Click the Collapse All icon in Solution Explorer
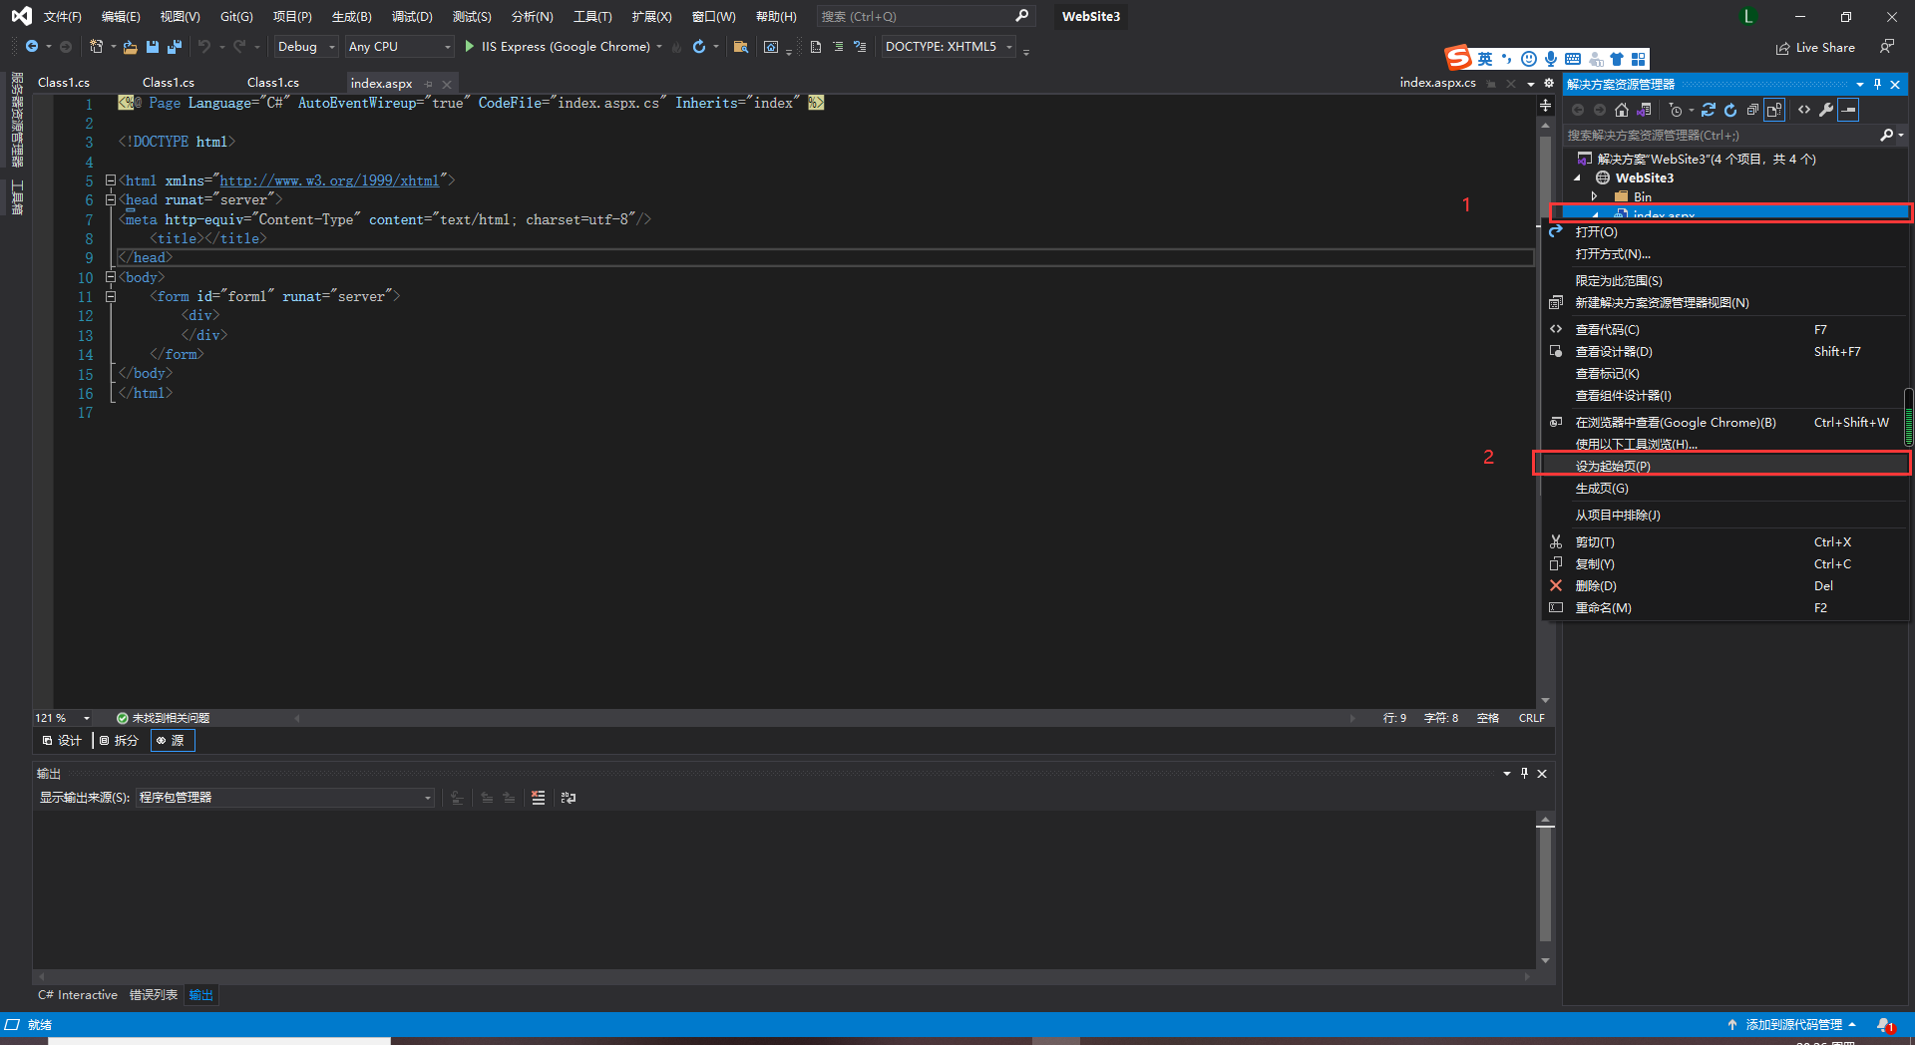The width and height of the screenshot is (1915, 1045). point(1752,110)
